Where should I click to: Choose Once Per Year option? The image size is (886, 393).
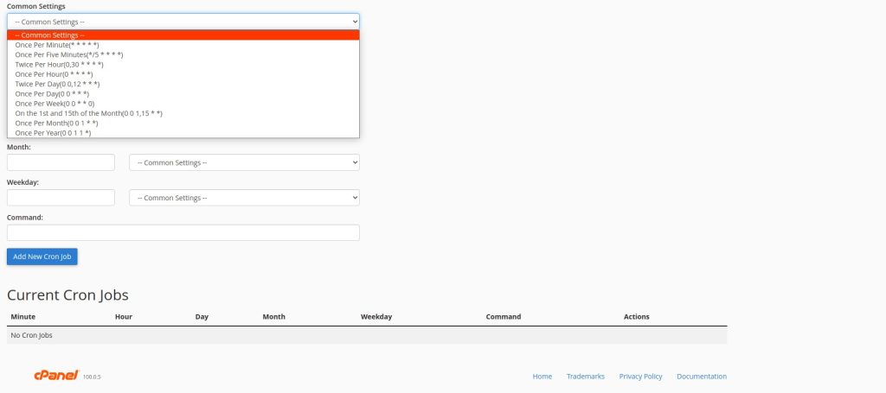point(53,133)
